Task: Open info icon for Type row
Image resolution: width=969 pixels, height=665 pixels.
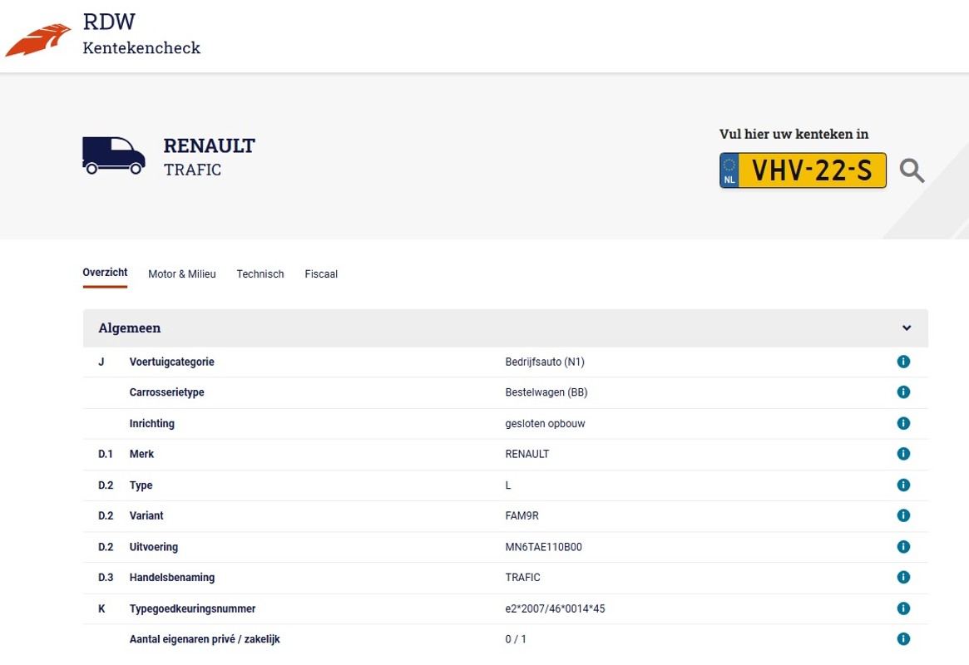Action: (x=903, y=485)
